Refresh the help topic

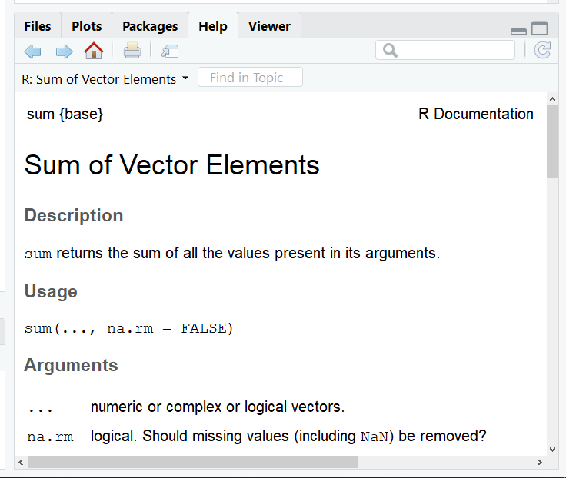(x=542, y=50)
